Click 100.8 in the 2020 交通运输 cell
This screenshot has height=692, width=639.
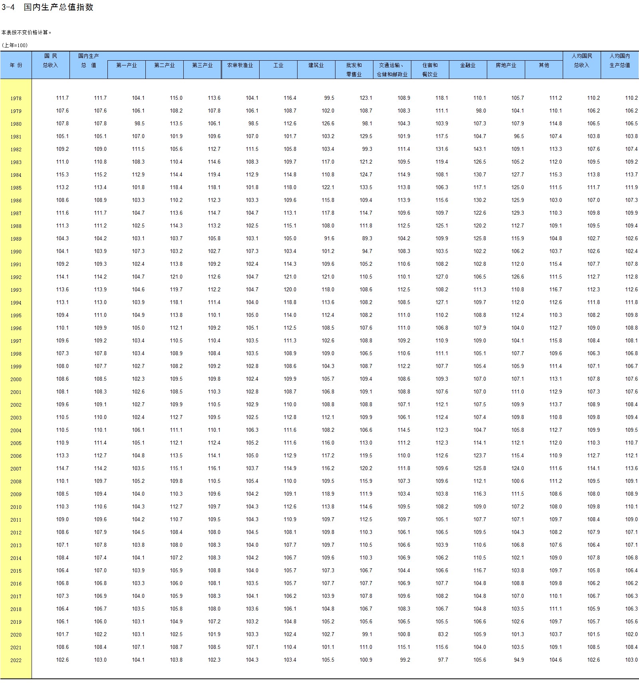(404, 635)
